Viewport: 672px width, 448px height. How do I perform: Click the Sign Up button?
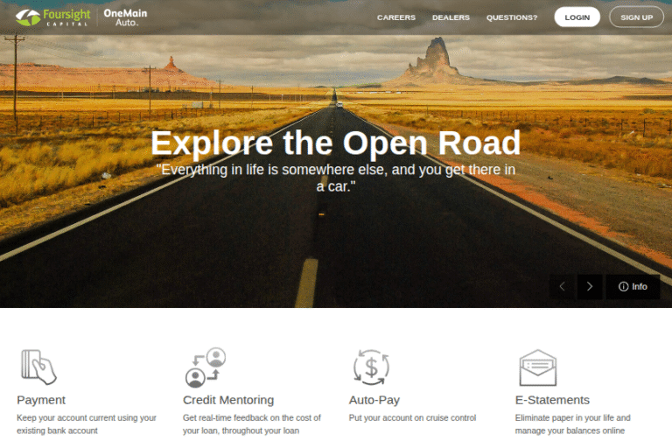pyautogui.click(x=636, y=17)
